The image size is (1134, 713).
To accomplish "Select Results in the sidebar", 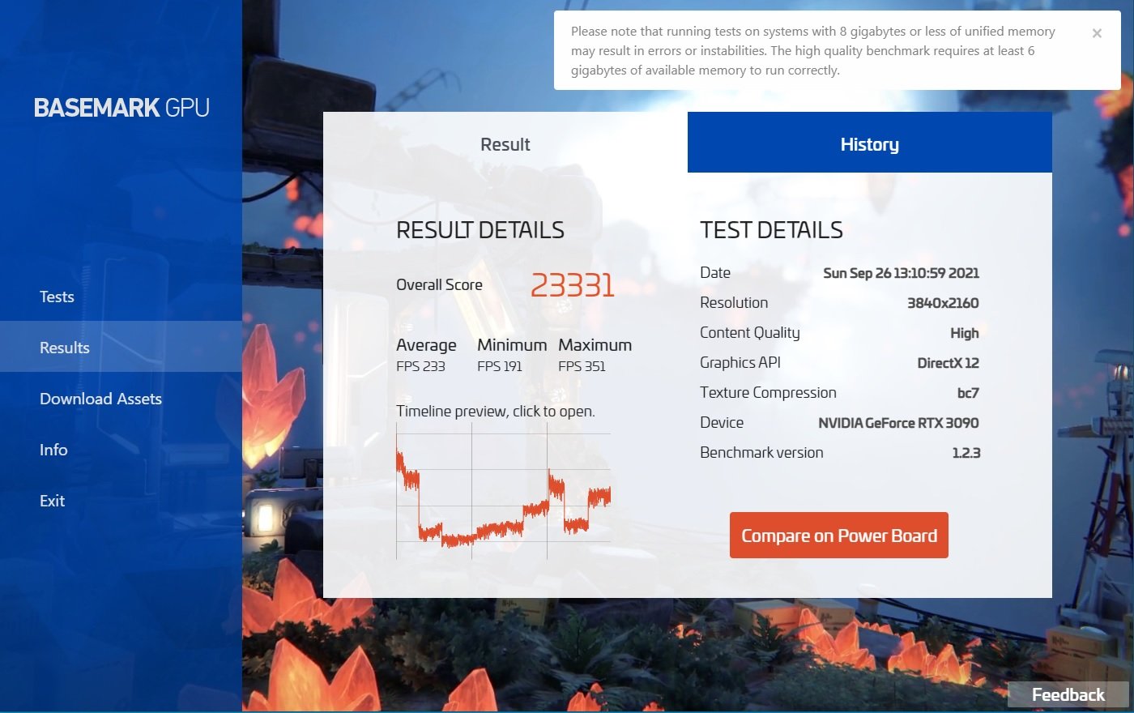I will click(x=121, y=347).
